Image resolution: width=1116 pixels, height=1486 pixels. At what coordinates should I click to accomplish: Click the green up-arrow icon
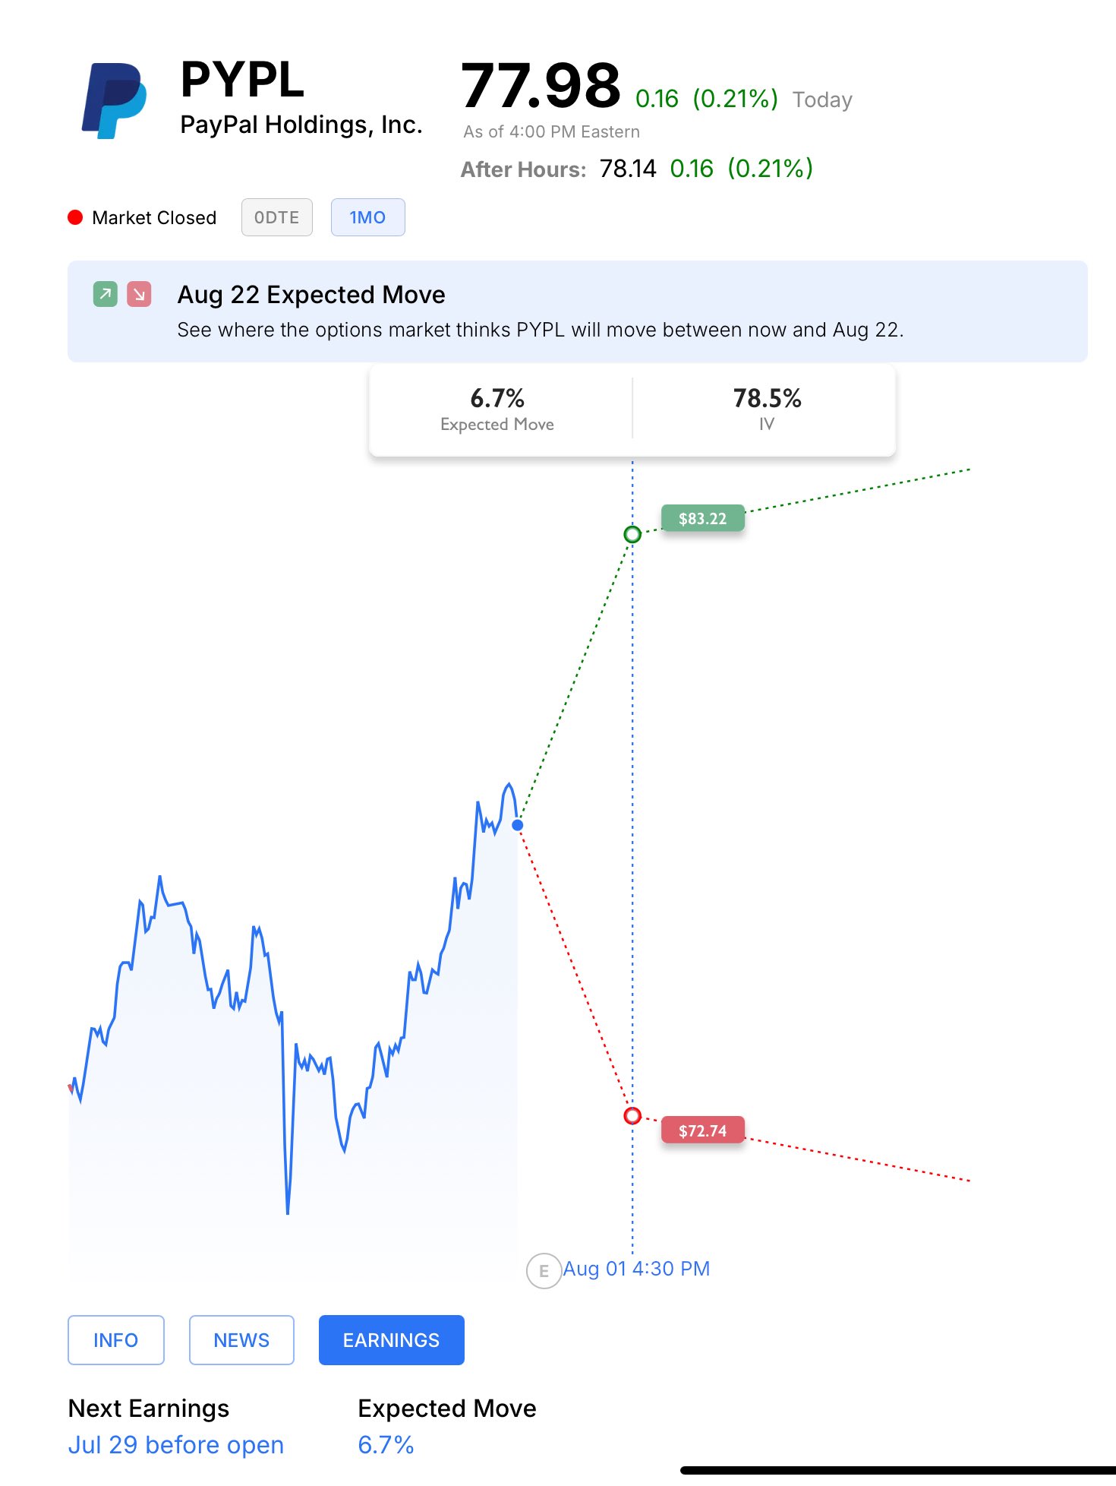pyautogui.click(x=106, y=294)
